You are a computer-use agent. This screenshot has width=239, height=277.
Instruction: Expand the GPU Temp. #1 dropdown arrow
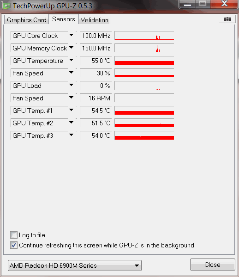pyautogui.click(x=71, y=110)
